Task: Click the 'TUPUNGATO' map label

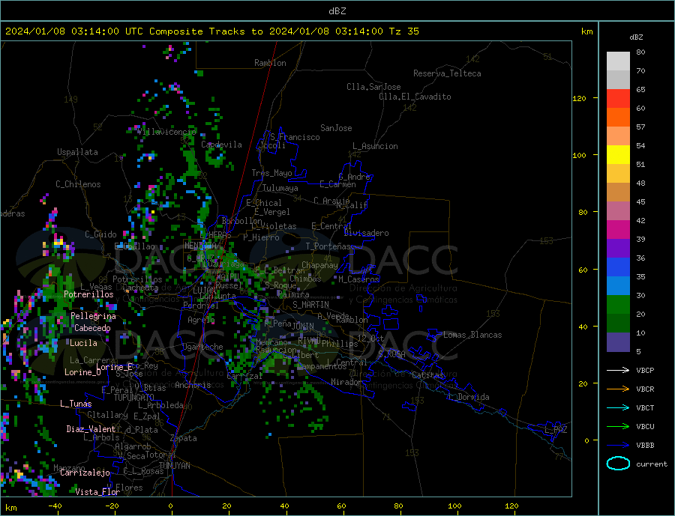Action: tap(133, 398)
